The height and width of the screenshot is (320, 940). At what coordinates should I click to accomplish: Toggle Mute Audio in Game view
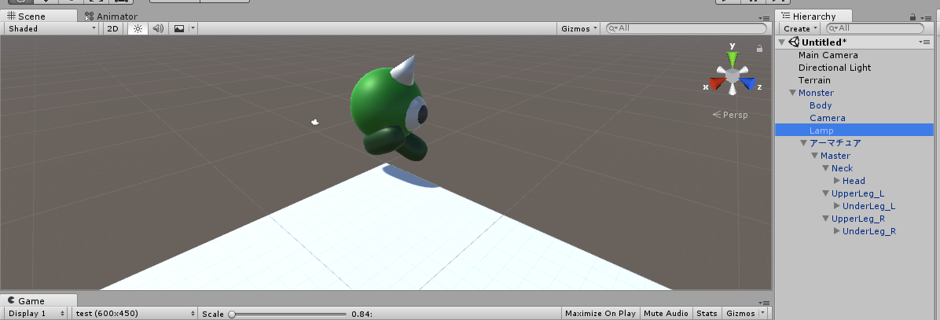(x=666, y=314)
